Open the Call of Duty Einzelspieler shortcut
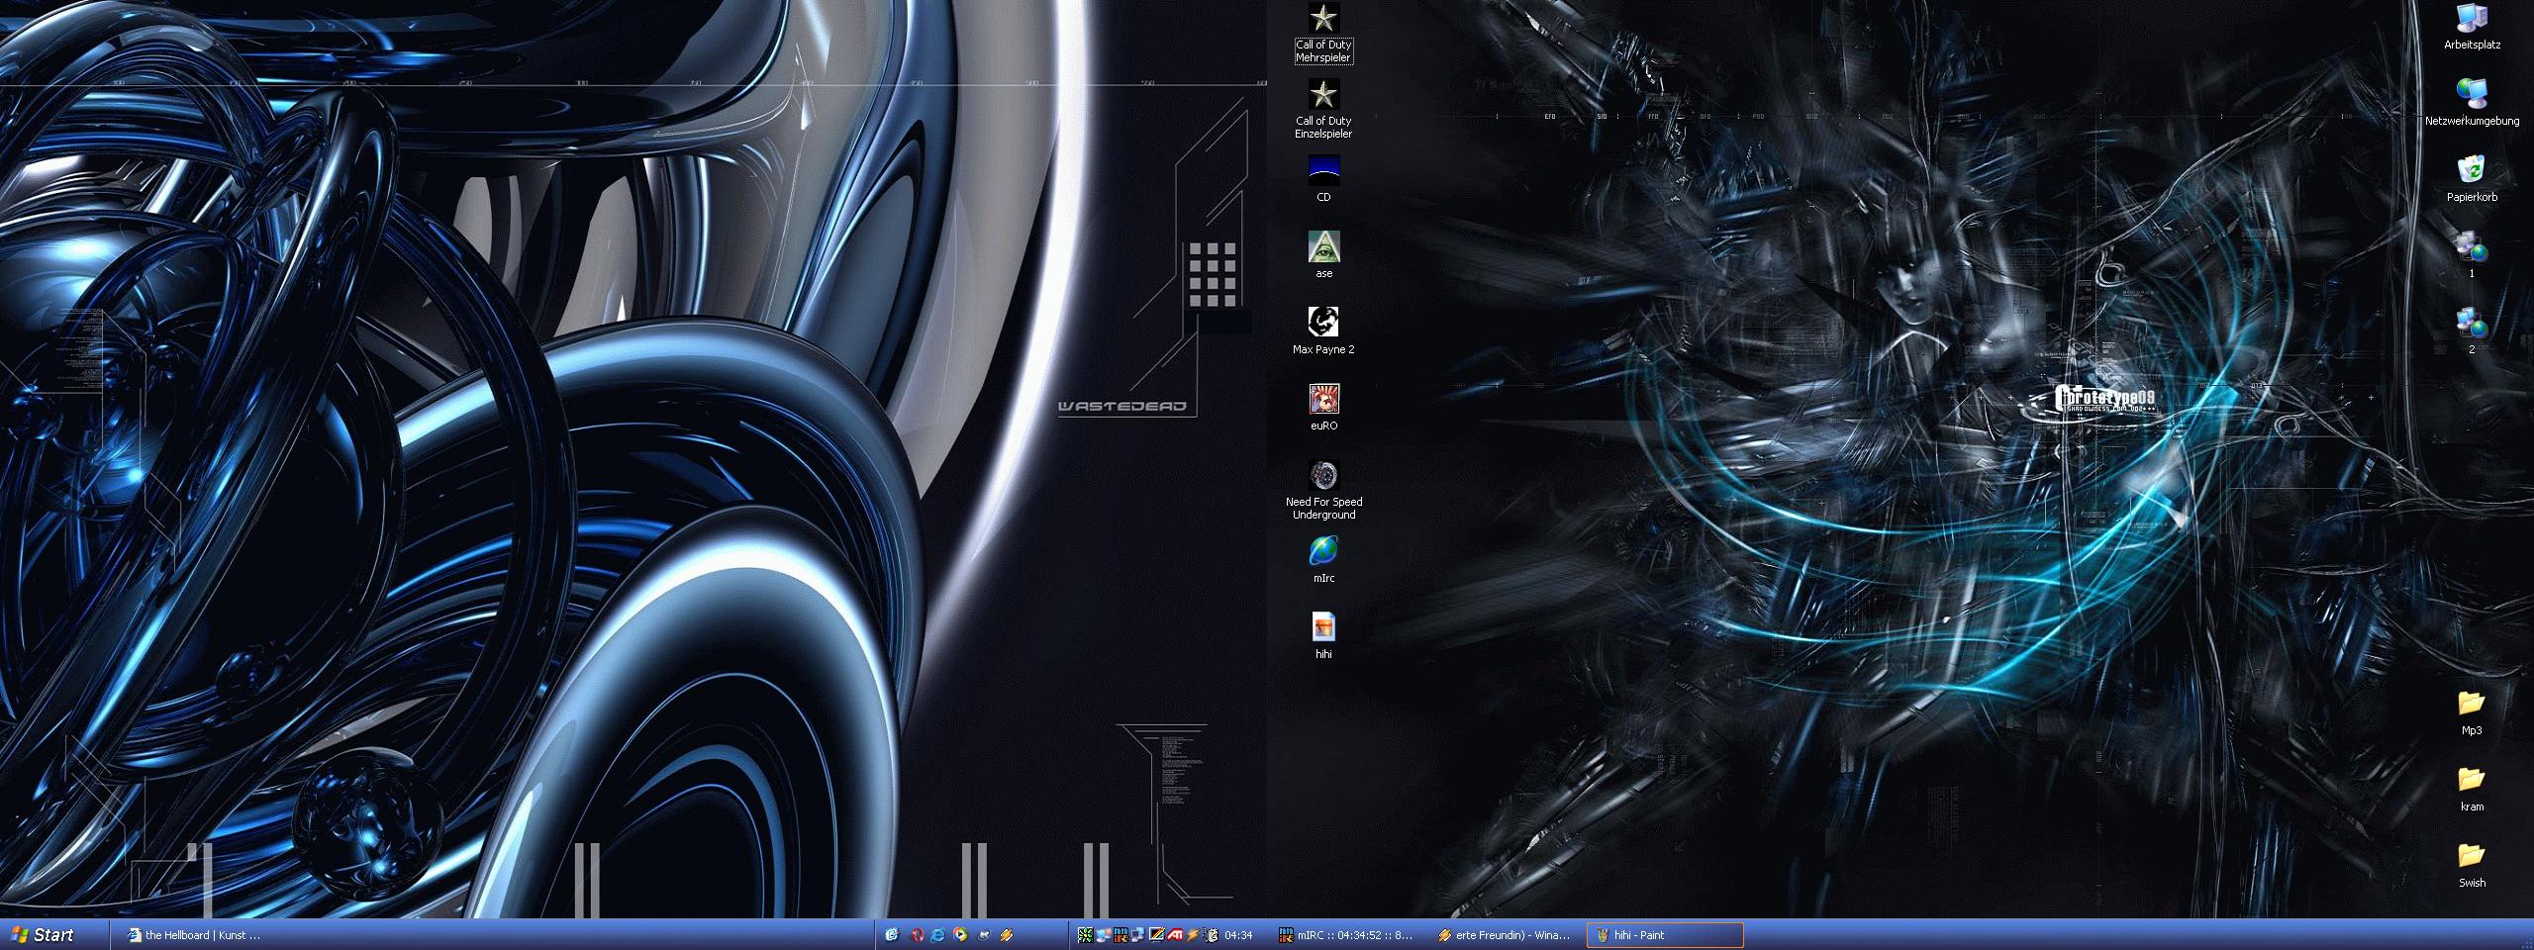The height and width of the screenshot is (950, 2534). pyautogui.click(x=1323, y=95)
